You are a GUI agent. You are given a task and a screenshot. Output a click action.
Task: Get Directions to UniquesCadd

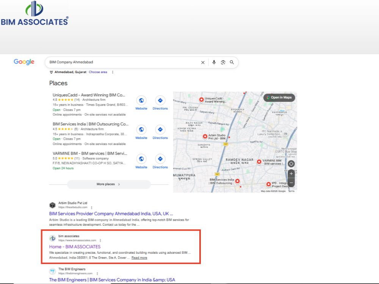point(160,100)
